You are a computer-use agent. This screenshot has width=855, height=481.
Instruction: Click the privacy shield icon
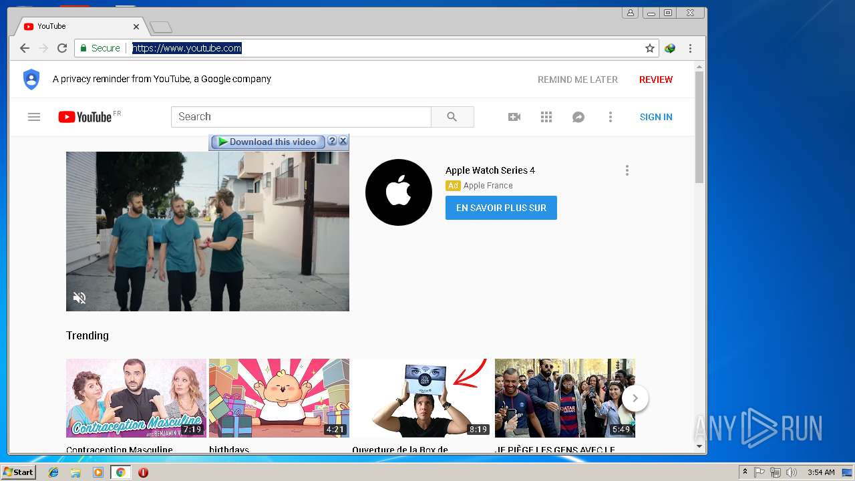(31, 79)
